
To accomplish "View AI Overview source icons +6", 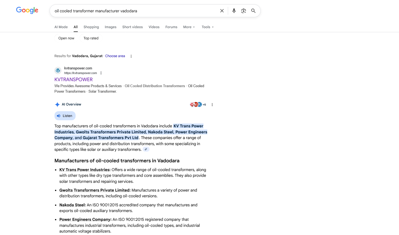I will click(198, 104).
